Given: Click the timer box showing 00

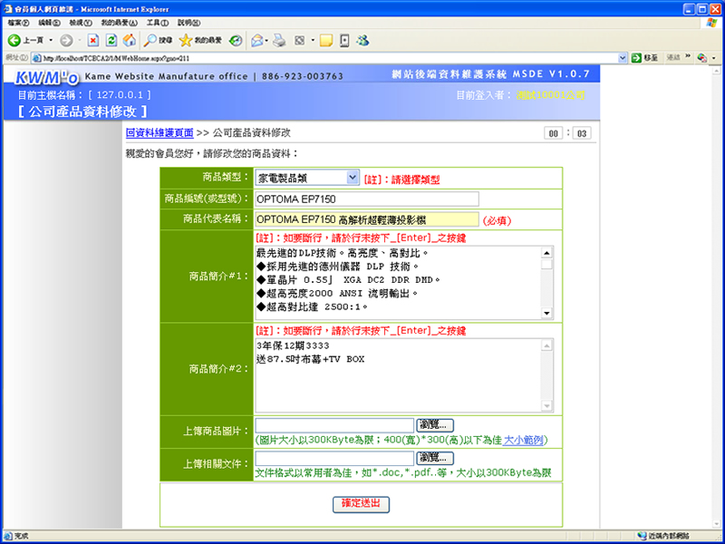Looking at the screenshot, I should click(554, 133).
